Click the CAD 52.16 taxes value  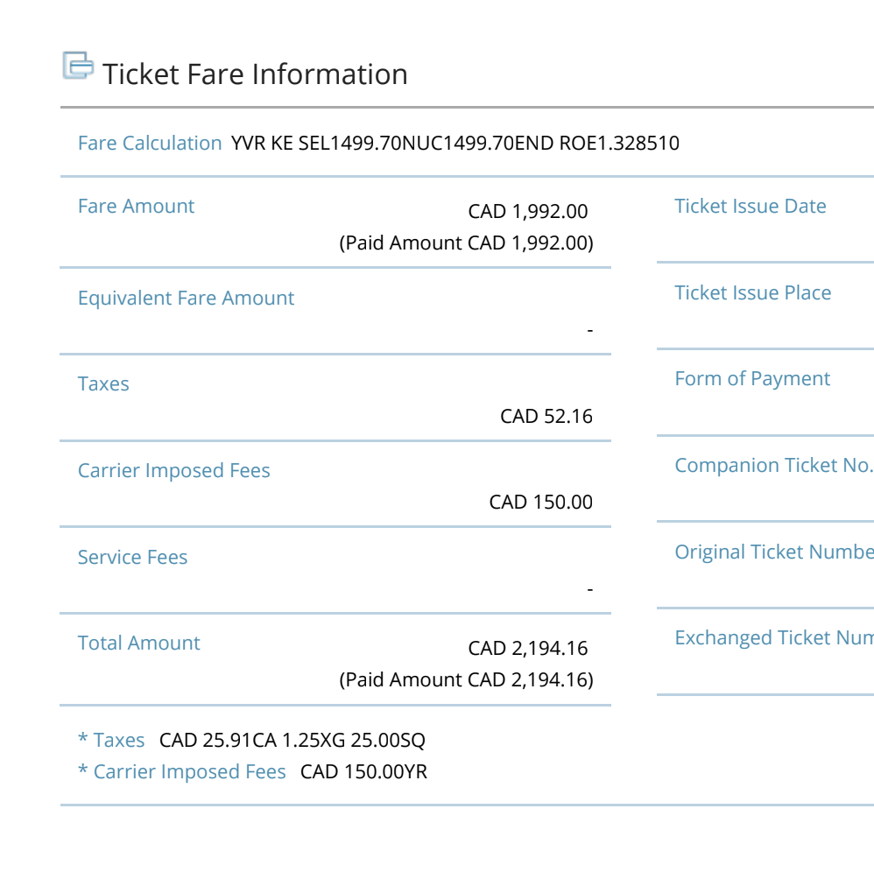pyautogui.click(x=546, y=416)
